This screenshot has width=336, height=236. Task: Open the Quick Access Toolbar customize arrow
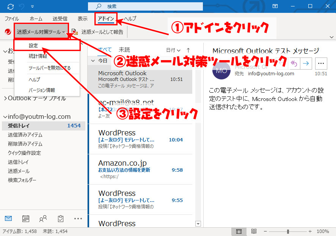(32, 6)
